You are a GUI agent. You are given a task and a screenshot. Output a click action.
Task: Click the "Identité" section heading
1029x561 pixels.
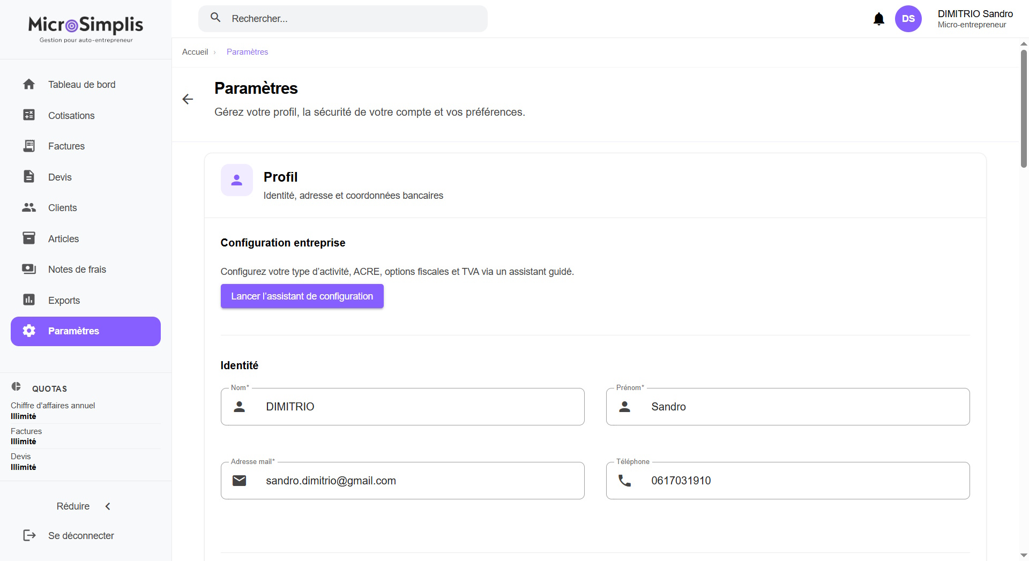pyautogui.click(x=240, y=365)
